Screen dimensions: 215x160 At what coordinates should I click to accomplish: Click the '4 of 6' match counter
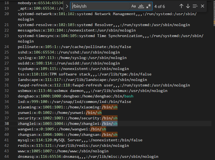[160, 6]
